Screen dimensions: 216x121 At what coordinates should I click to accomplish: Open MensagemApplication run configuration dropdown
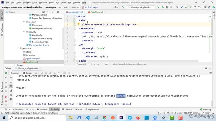pyautogui.click(x=141, y=7)
